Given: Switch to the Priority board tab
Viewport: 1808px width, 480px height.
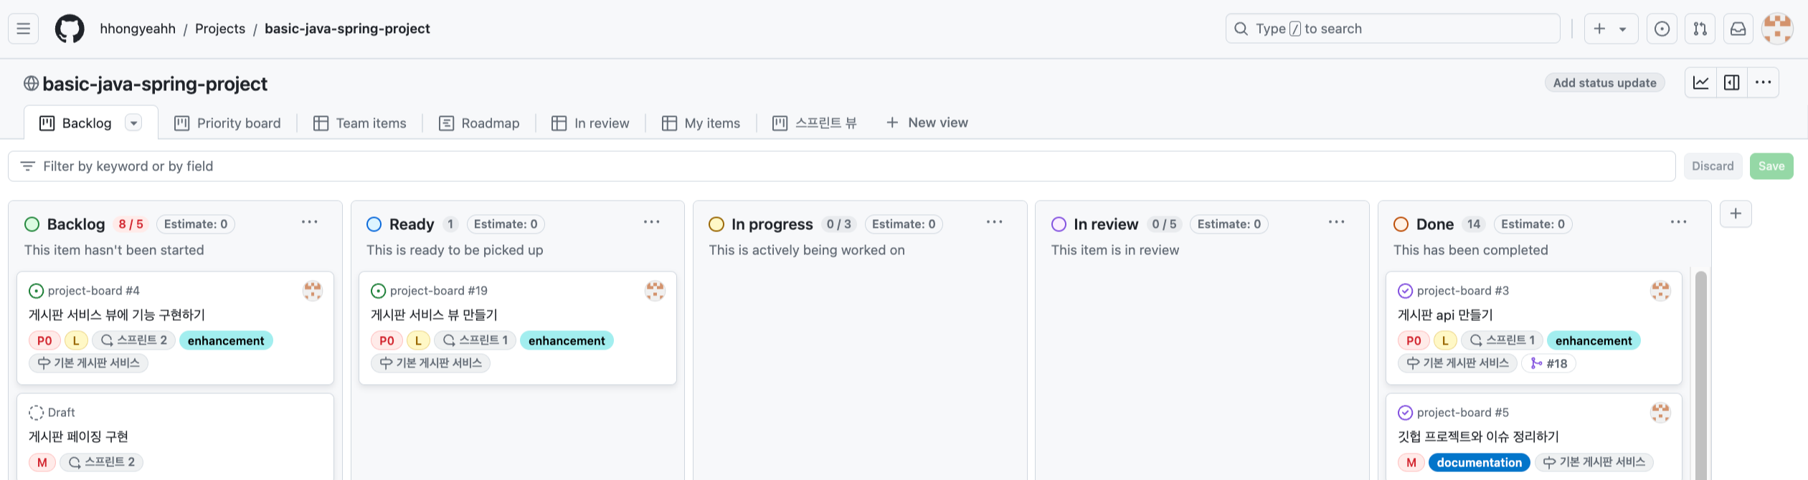Looking at the screenshot, I should pos(227,123).
